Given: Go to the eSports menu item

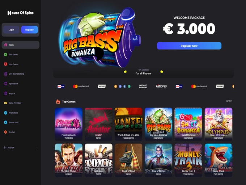Looking at the screenshot, I should tap(20, 93).
